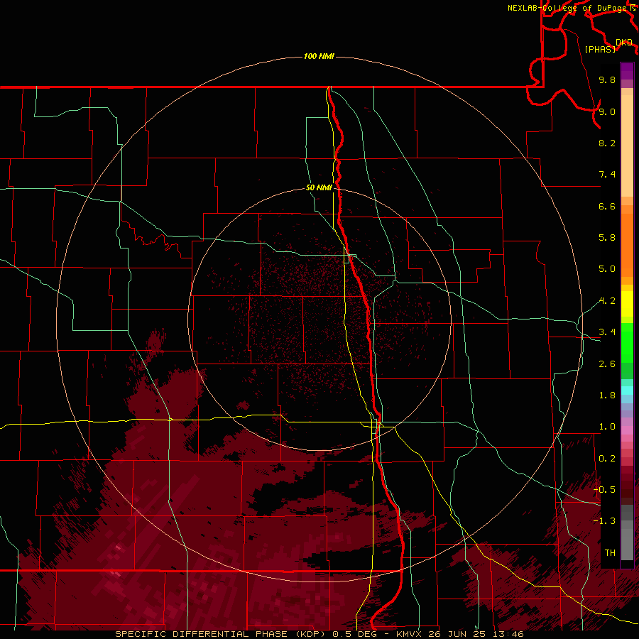
Task: Select the 9.0 value on color scale
Action: (607, 111)
